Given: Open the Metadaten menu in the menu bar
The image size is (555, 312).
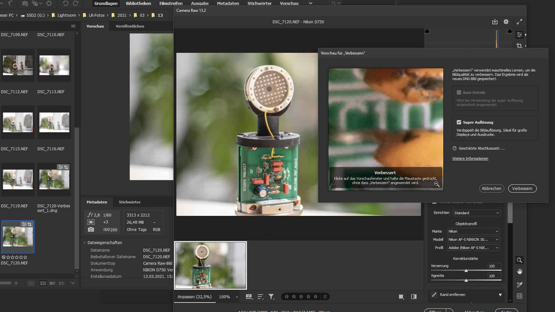Looking at the screenshot, I should click(228, 3).
